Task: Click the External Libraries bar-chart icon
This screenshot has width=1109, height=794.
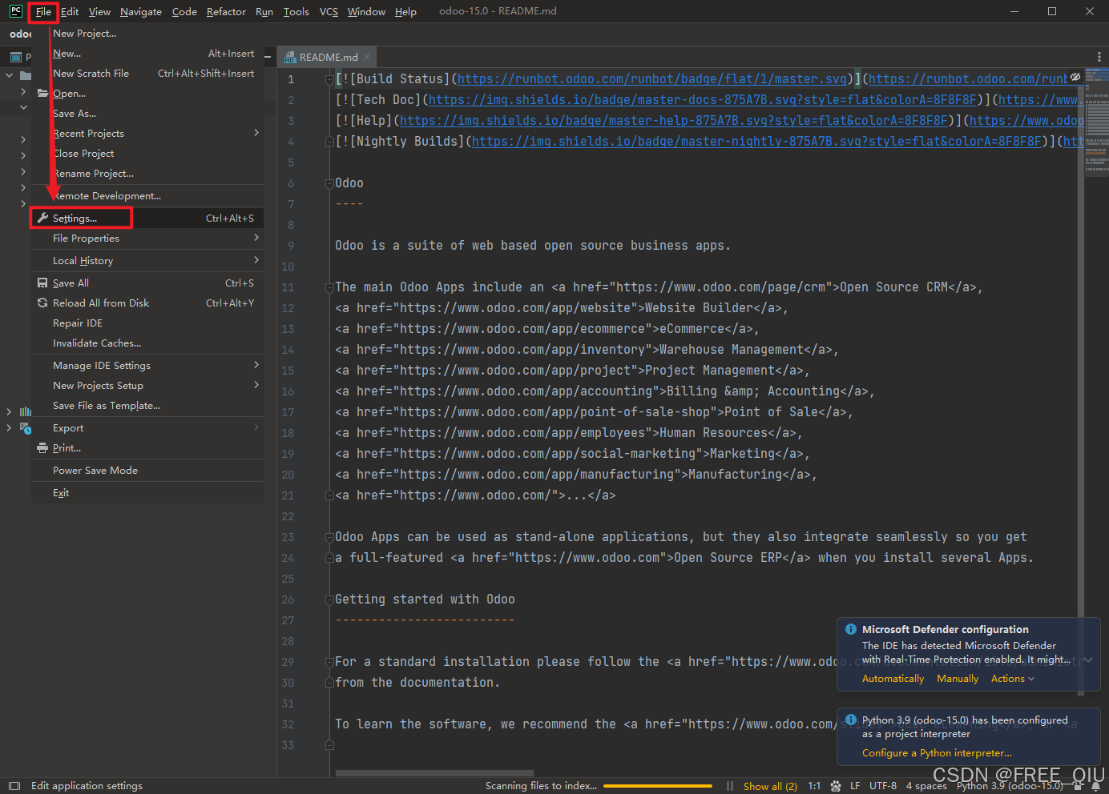Action: coord(26,411)
